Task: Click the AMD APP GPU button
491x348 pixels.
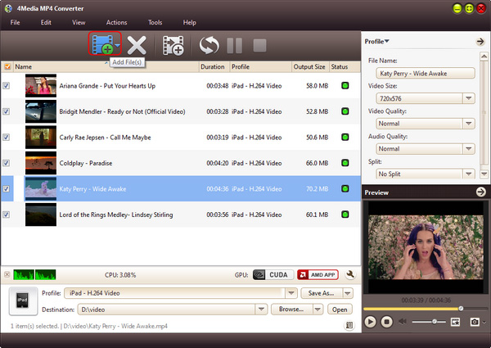Action: pyautogui.click(x=318, y=274)
